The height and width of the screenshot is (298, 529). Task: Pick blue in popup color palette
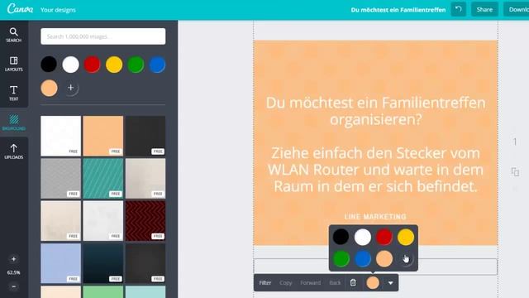(363, 259)
